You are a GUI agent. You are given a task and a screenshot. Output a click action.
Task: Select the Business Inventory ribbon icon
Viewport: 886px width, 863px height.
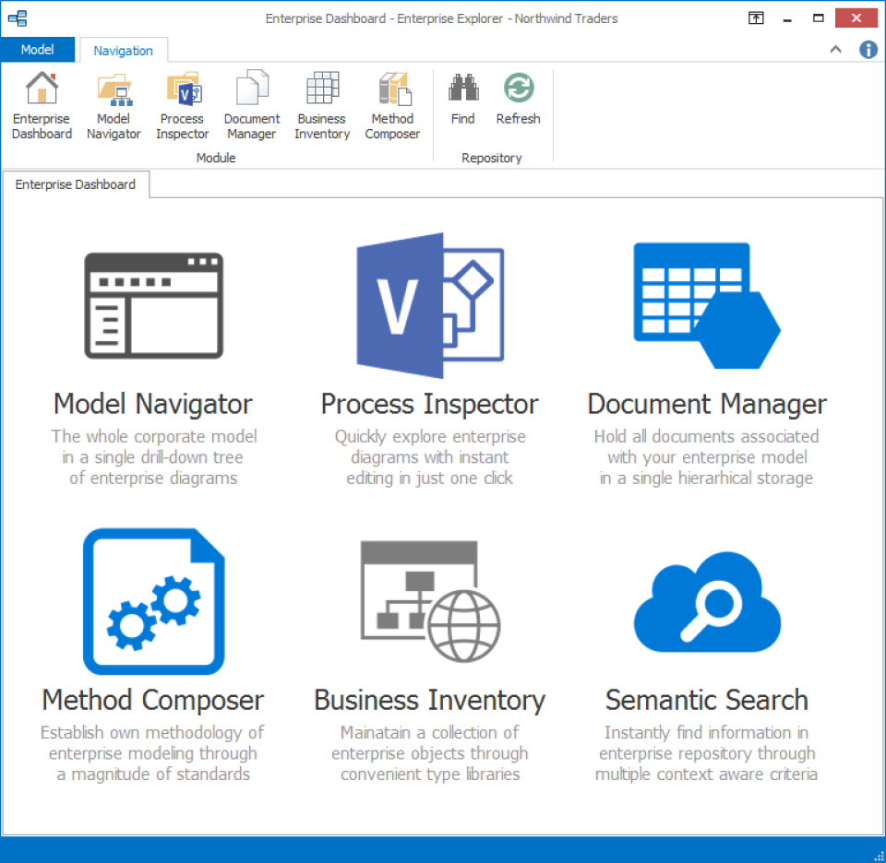click(x=321, y=101)
